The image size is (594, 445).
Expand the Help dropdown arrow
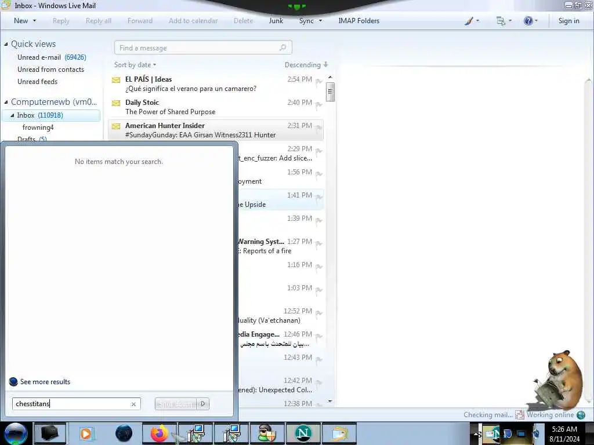click(536, 21)
